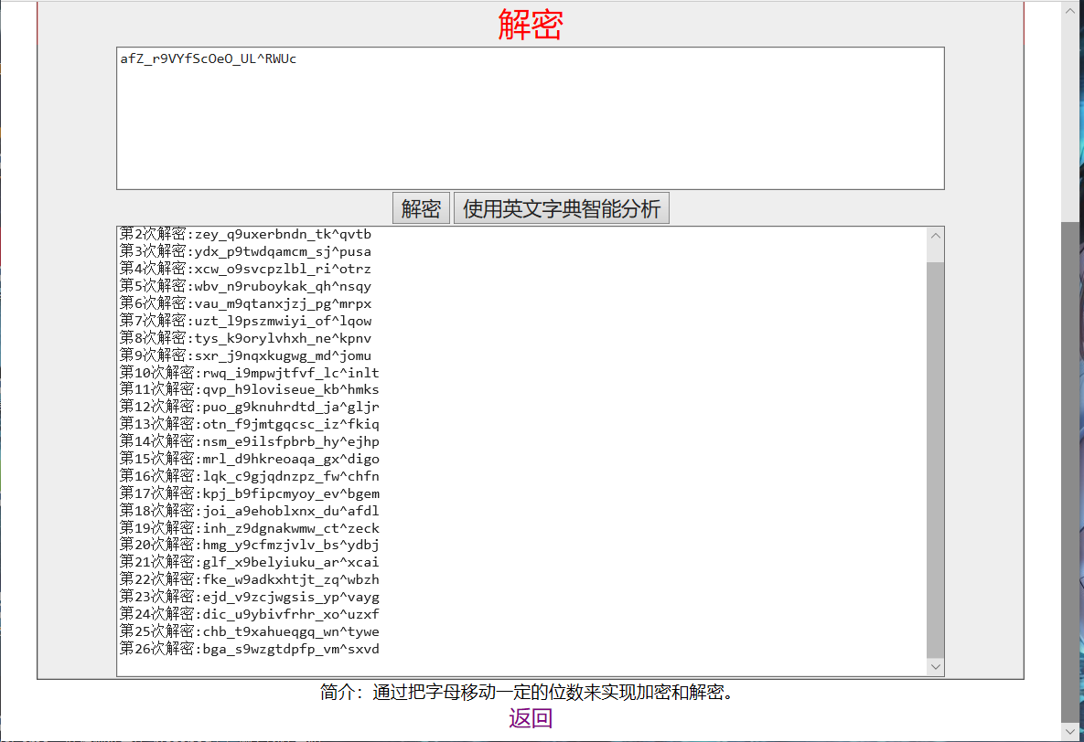This screenshot has height=742, width=1084.
Task: Click the page scrollbar down arrow
Action: pyautogui.click(x=1071, y=730)
